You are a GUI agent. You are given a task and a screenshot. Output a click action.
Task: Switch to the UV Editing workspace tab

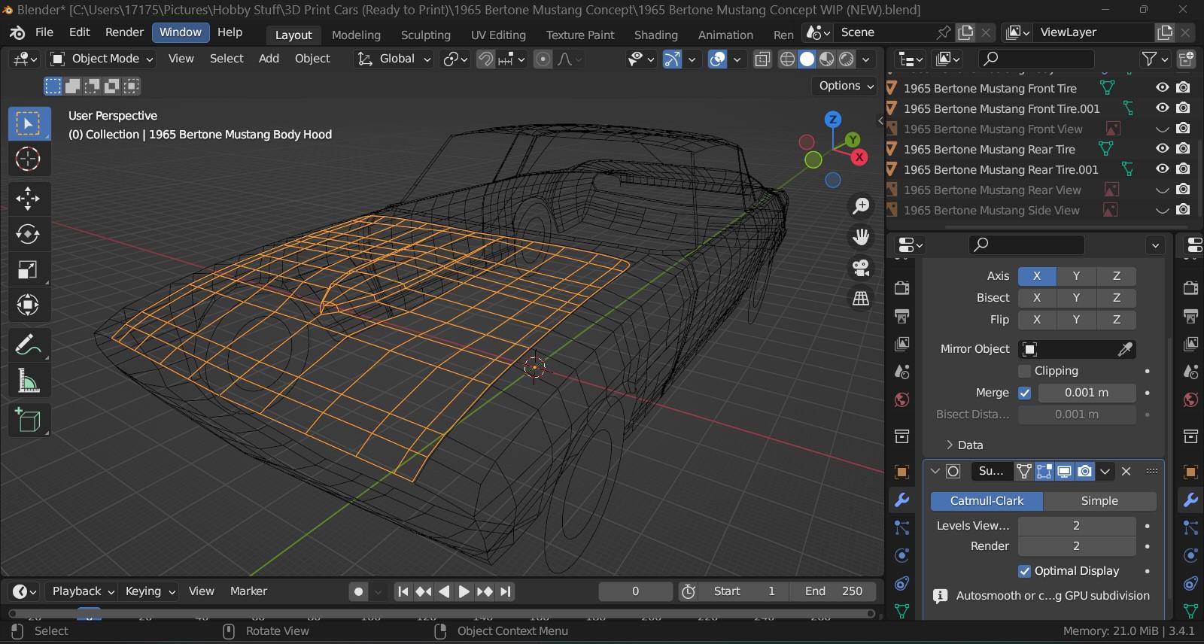tap(498, 35)
